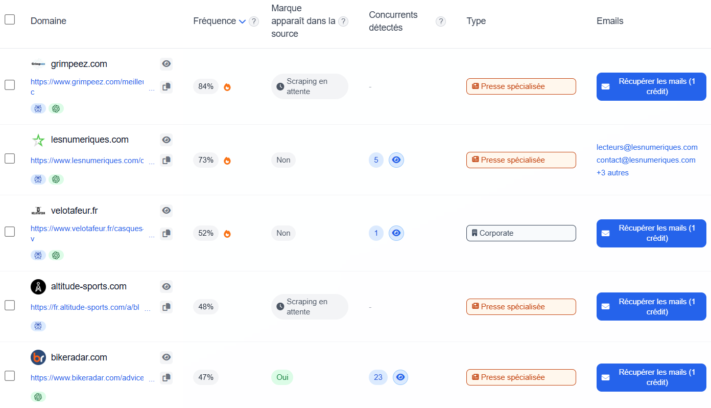Open the bikeradar.com advice URL link

coord(87,378)
